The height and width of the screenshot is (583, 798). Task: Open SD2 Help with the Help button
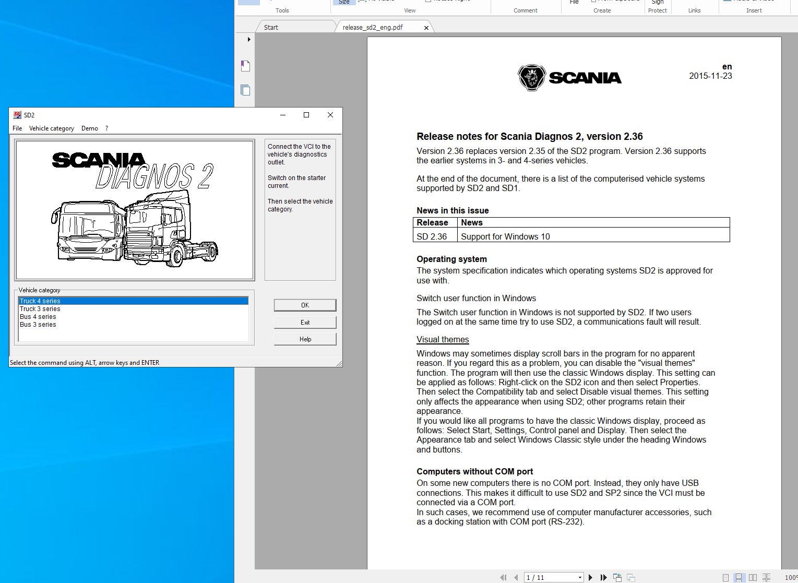point(305,339)
